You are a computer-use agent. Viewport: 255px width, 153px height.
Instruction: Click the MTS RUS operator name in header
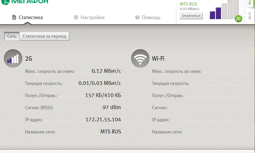(x=188, y=4)
